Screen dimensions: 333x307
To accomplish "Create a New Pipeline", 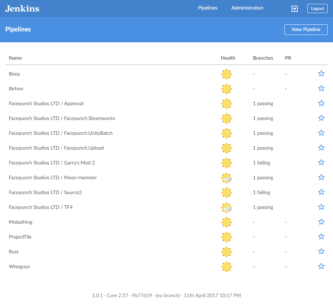I will [x=306, y=30].
